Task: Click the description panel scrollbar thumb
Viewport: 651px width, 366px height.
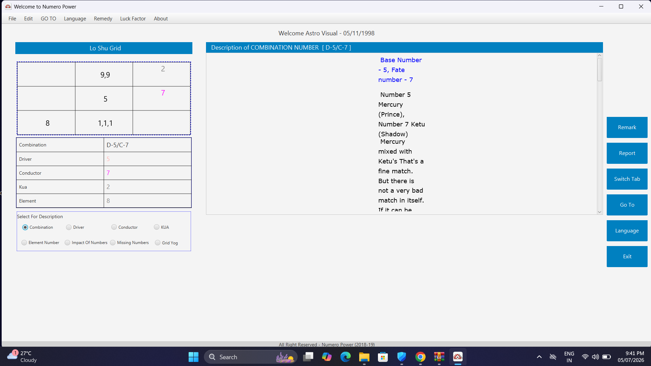Action: pos(600,70)
